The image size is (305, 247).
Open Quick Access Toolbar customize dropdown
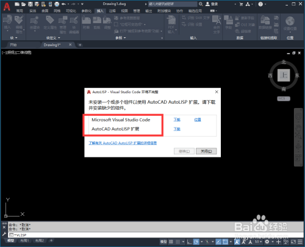(x=82, y=4)
